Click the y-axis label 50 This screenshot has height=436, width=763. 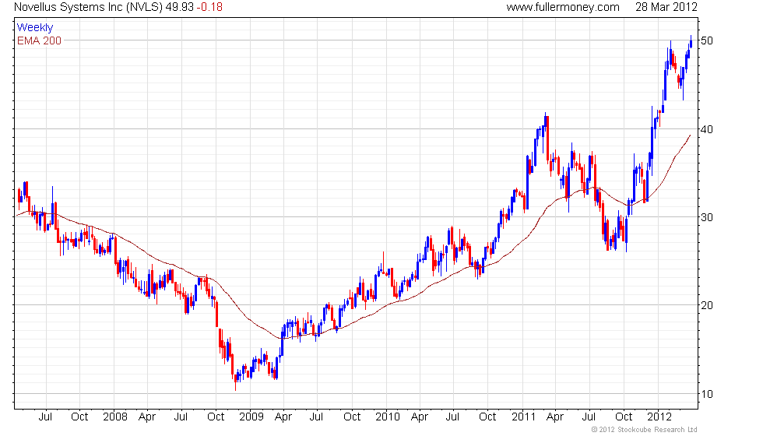(x=707, y=40)
